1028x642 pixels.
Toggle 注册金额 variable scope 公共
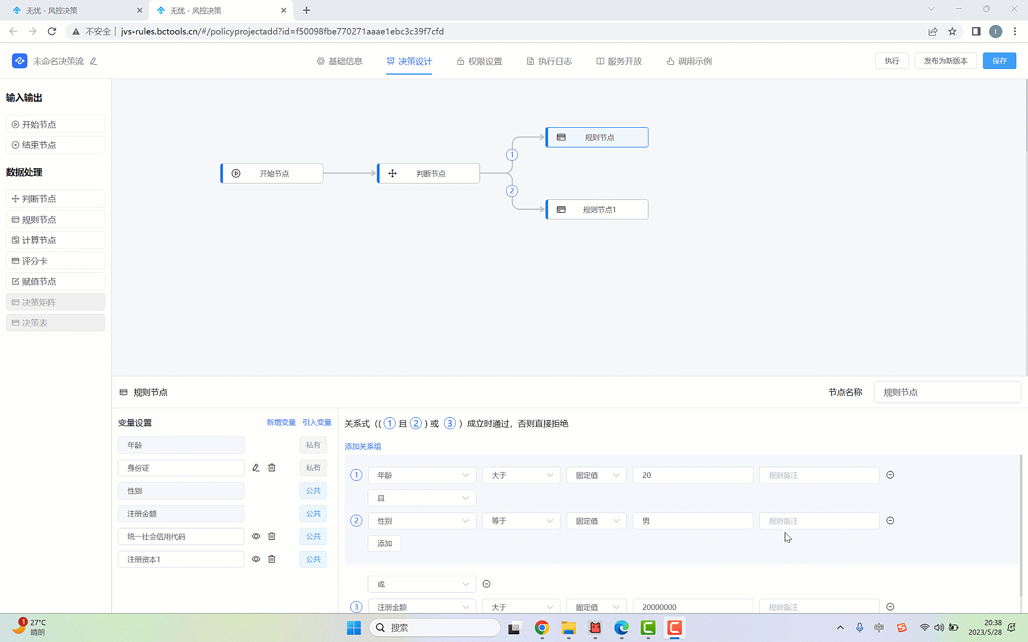click(x=313, y=514)
